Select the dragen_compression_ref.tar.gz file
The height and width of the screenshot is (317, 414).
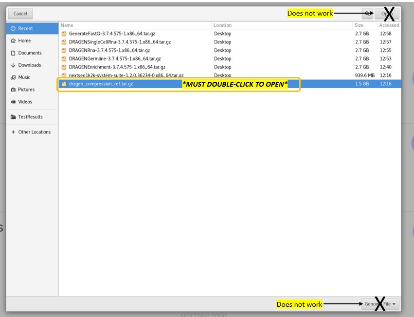pyautogui.click(x=101, y=84)
